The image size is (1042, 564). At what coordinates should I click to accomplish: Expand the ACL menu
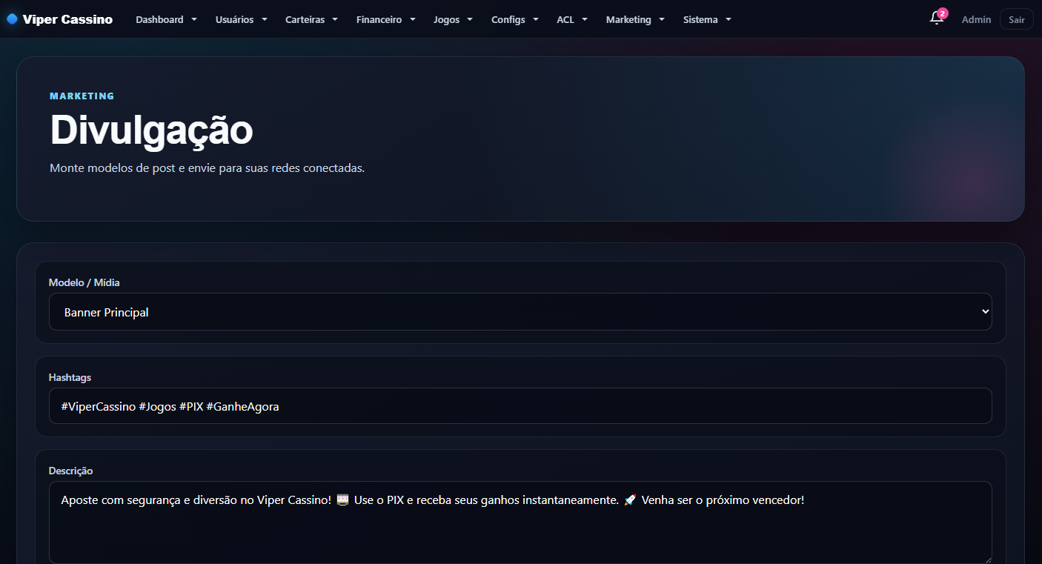[x=572, y=19]
